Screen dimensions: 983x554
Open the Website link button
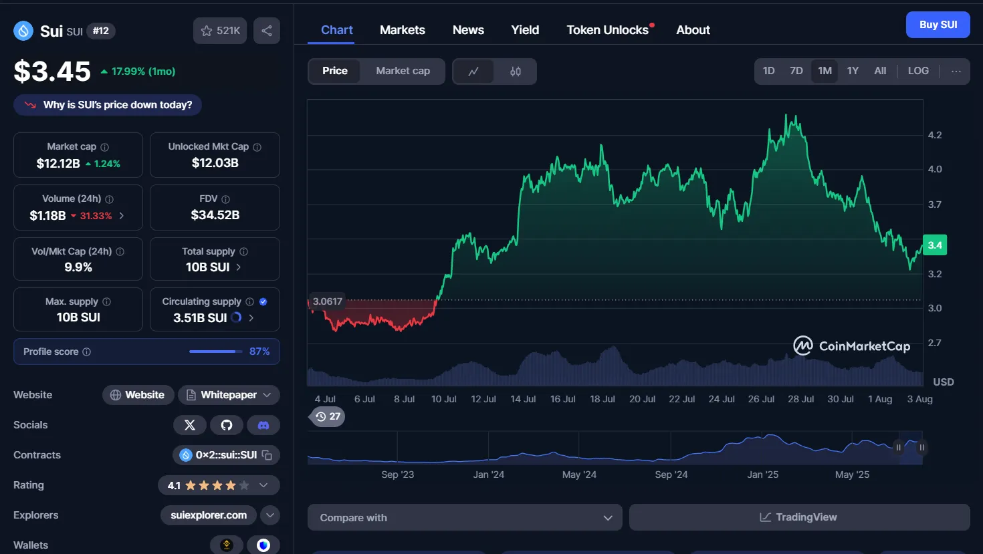coord(138,395)
